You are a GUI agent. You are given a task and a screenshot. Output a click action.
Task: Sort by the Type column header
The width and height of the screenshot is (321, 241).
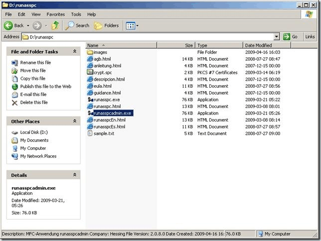[x=219, y=45]
